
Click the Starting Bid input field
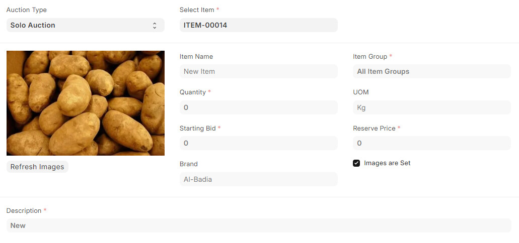259,143
